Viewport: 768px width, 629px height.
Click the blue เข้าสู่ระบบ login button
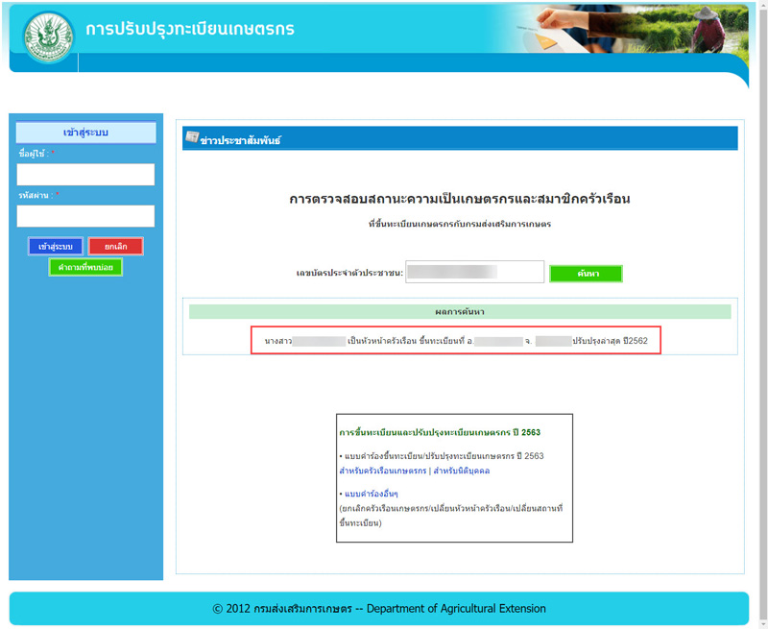(x=56, y=247)
